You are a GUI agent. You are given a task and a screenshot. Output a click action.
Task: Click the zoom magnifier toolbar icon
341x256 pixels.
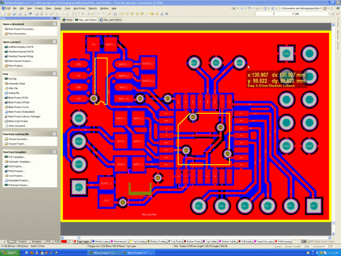[47, 14]
